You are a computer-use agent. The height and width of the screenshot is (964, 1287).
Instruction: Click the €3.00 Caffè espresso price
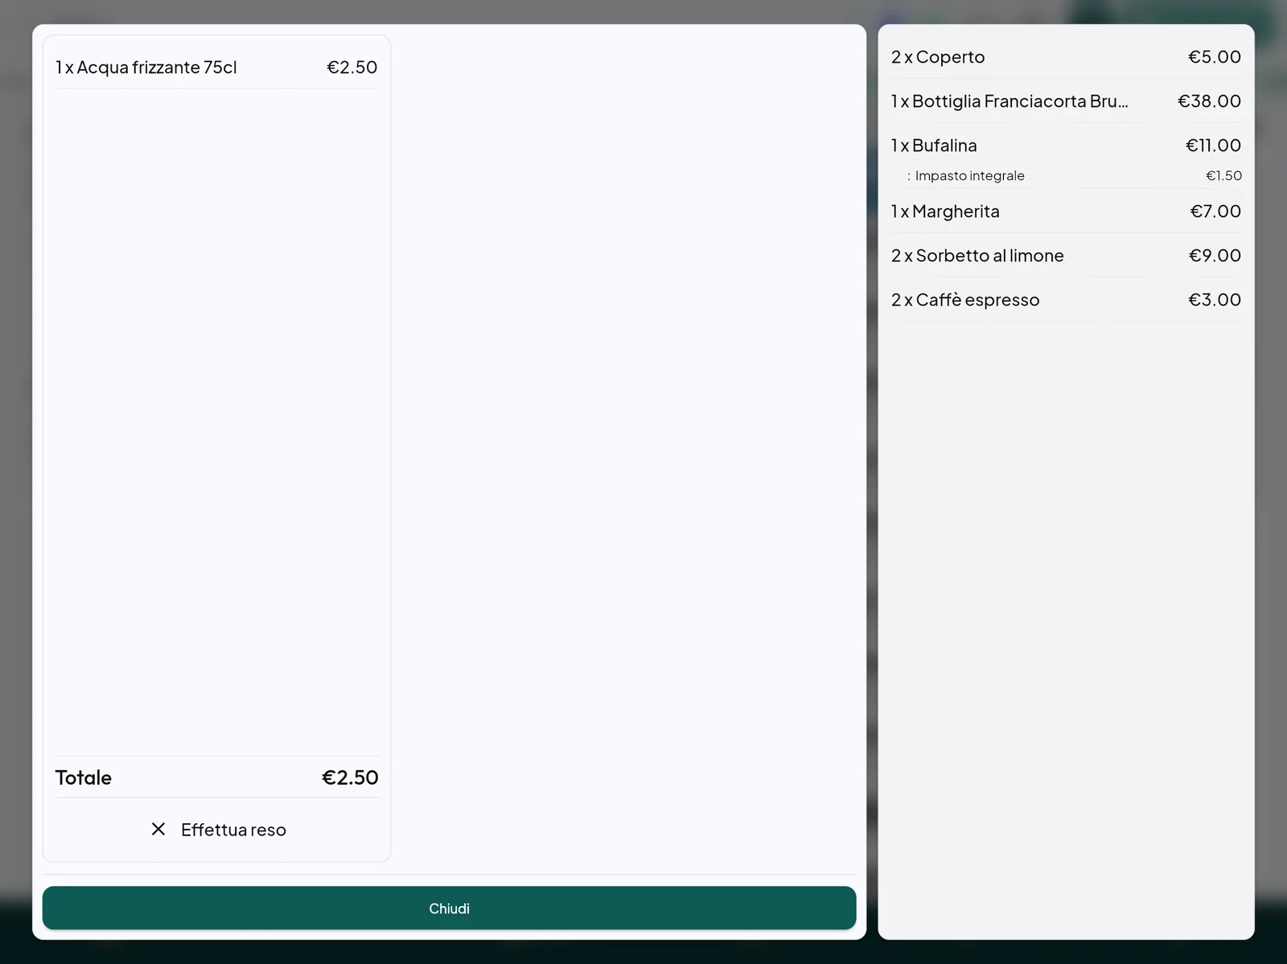coord(1215,300)
